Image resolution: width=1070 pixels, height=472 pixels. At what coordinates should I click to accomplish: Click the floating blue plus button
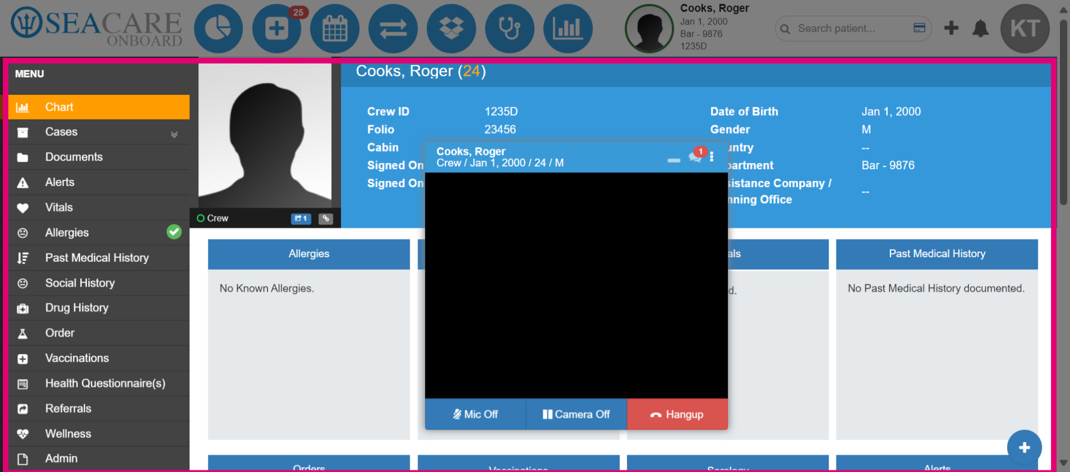pos(1024,448)
